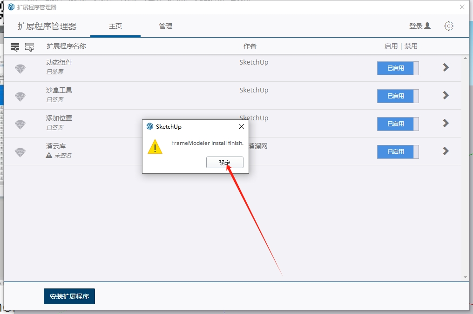Click the 未签名 status text
473x314 pixels.
63,155
